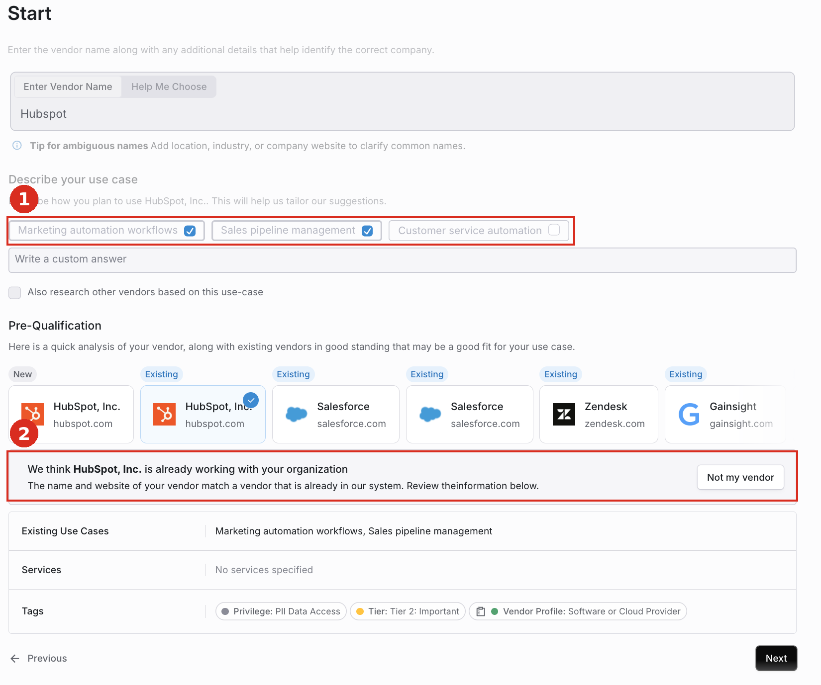
Task: Click the first Salesforce cloud logo
Action: [x=297, y=414]
